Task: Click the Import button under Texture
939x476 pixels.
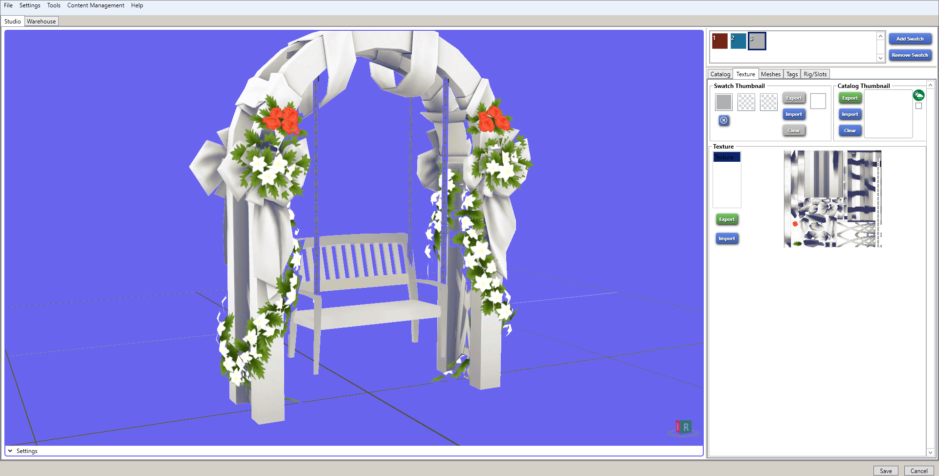Action: click(x=727, y=238)
